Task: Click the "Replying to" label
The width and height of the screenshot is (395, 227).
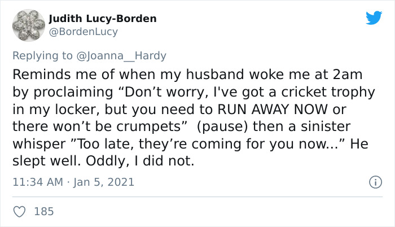Action: pyautogui.click(x=42, y=56)
